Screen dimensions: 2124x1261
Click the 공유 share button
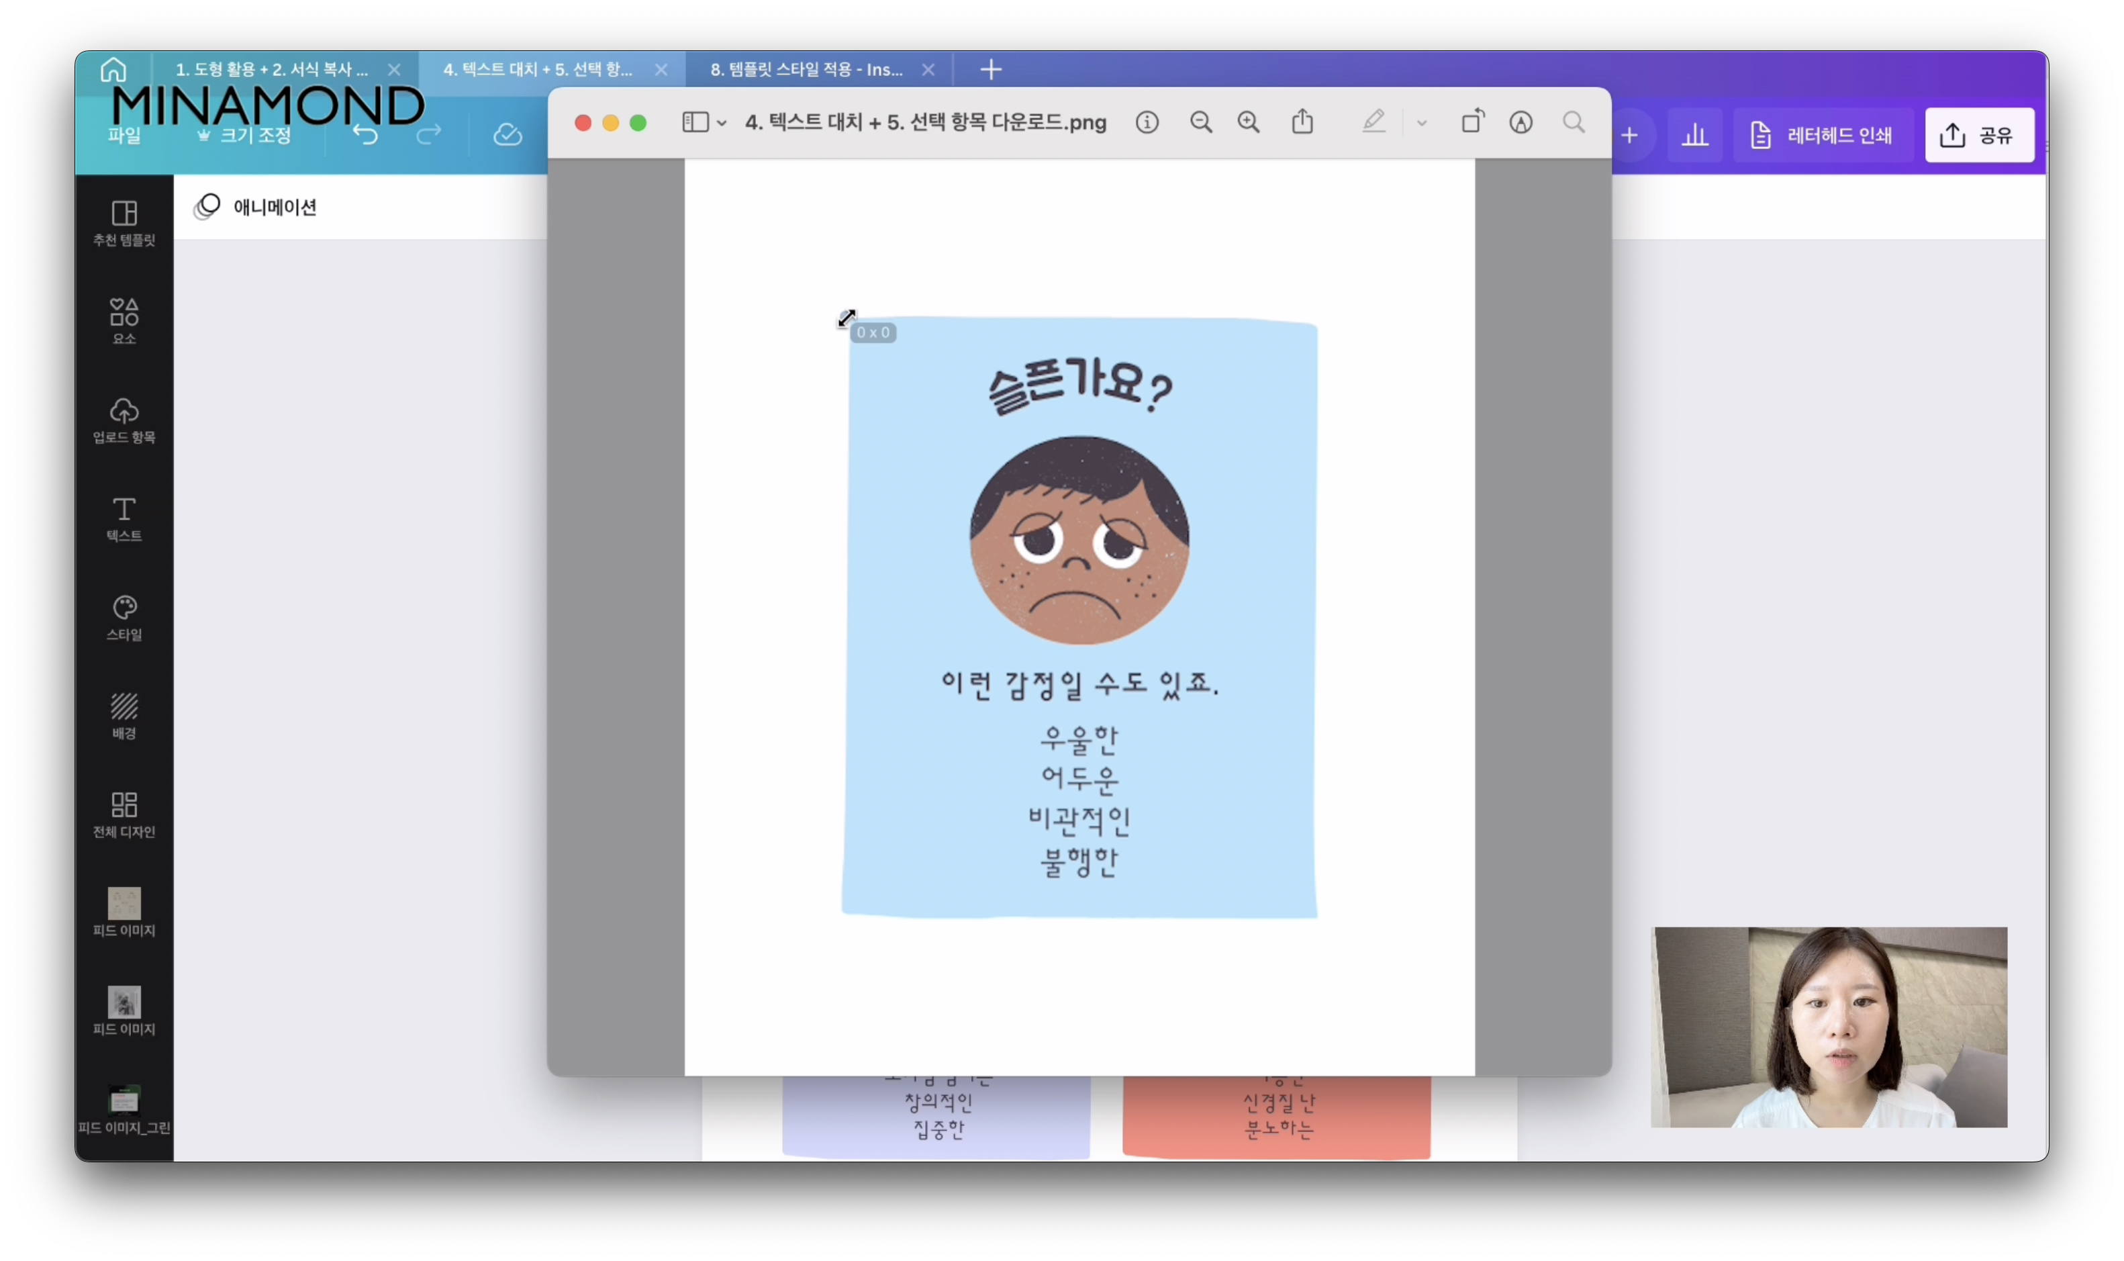(x=1979, y=135)
